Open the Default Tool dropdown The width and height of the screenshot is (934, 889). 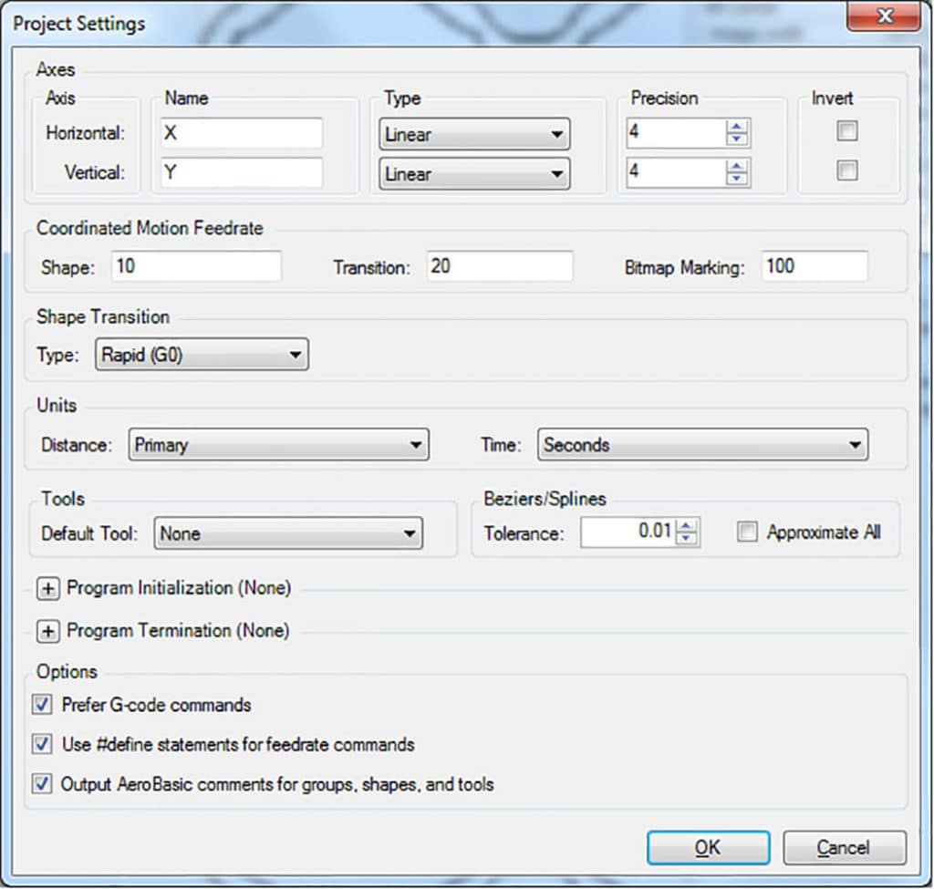[410, 533]
